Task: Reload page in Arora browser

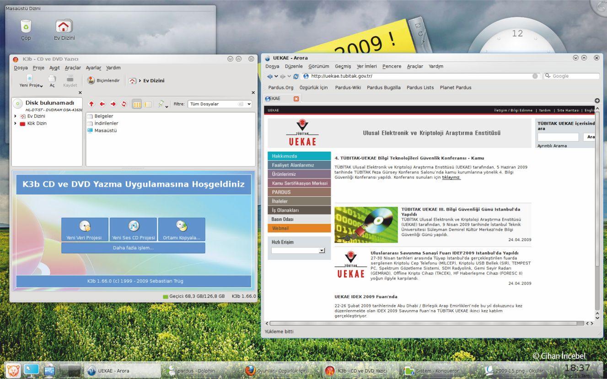Action: click(x=296, y=76)
